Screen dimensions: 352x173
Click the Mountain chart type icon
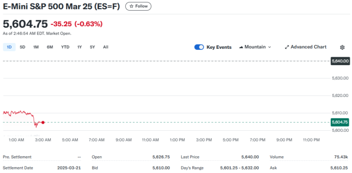tap(241, 47)
